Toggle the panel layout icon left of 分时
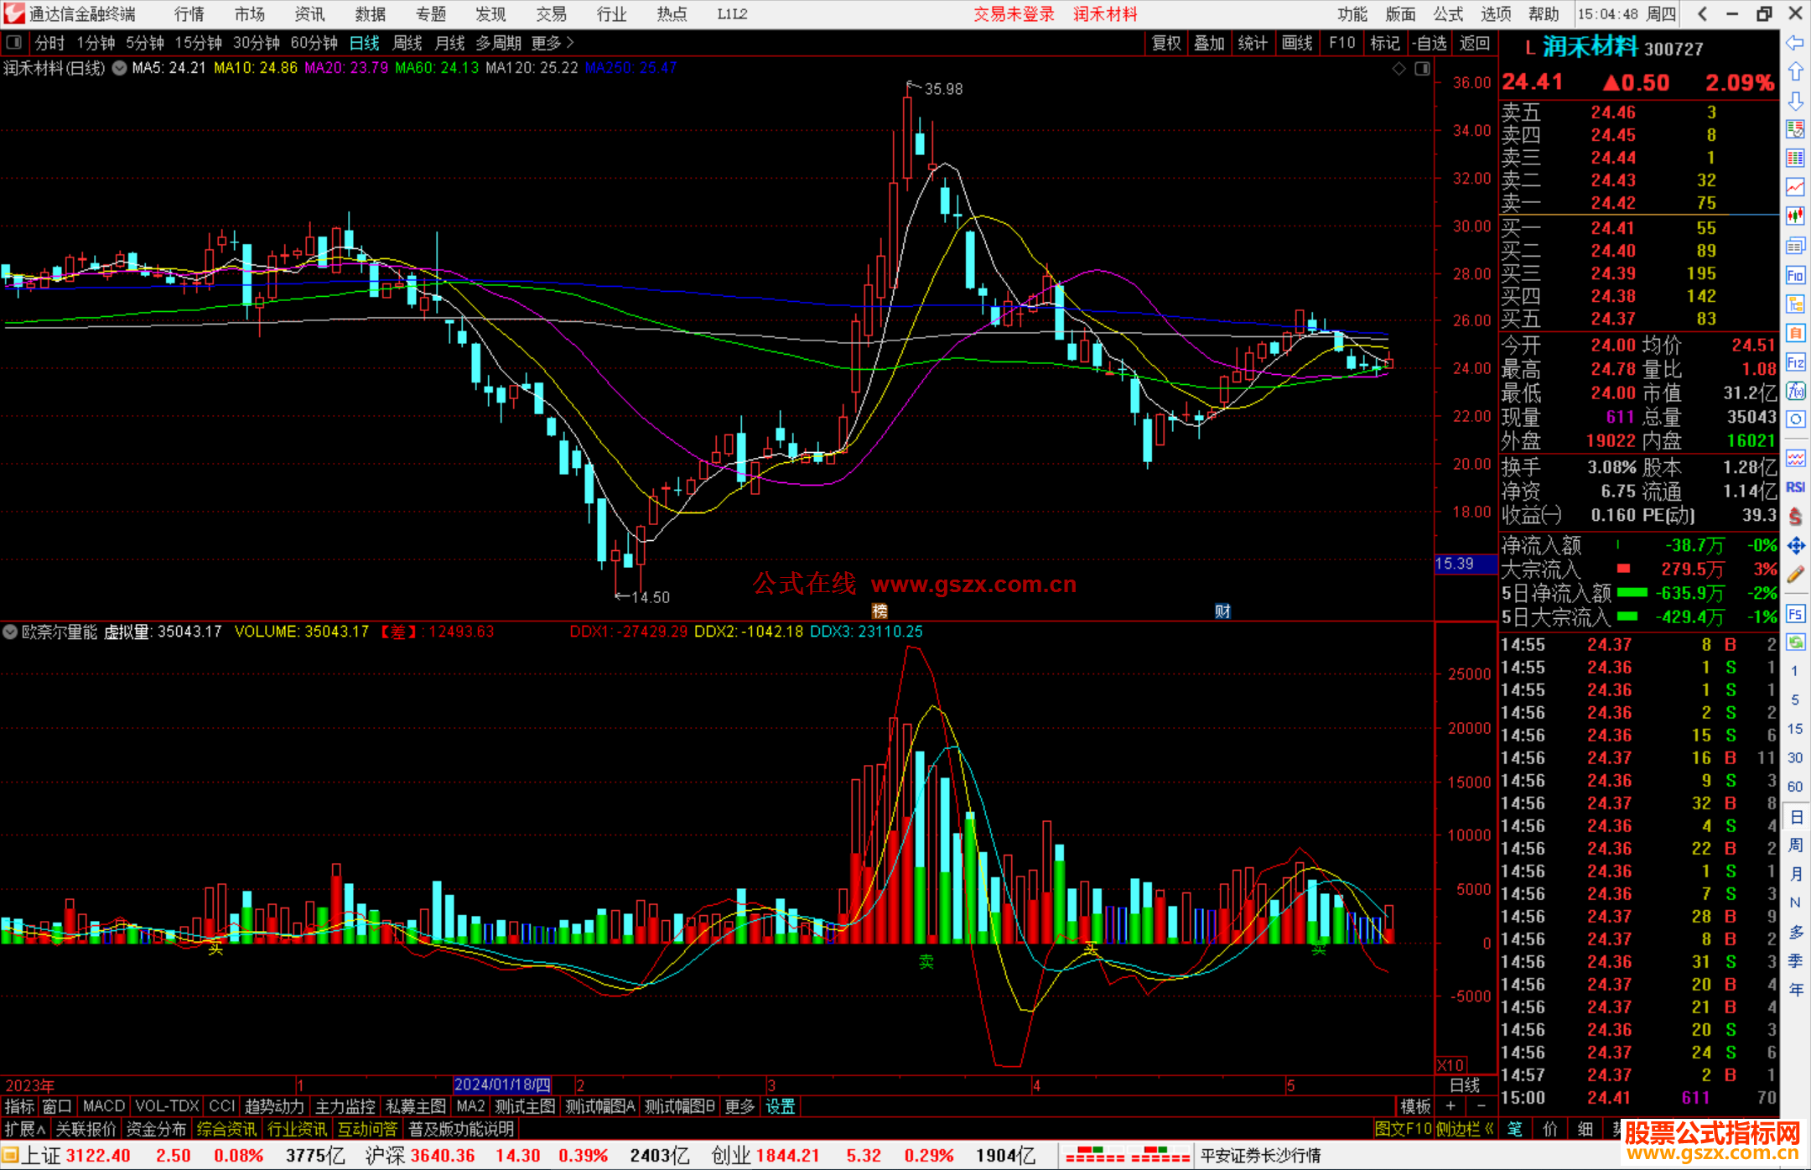Viewport: 1811px width, 1170px height. pyautogui.click(x=14, y=43)
